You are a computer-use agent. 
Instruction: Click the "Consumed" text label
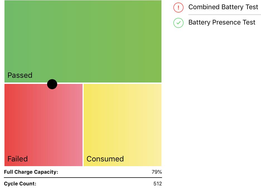point(105,159)
